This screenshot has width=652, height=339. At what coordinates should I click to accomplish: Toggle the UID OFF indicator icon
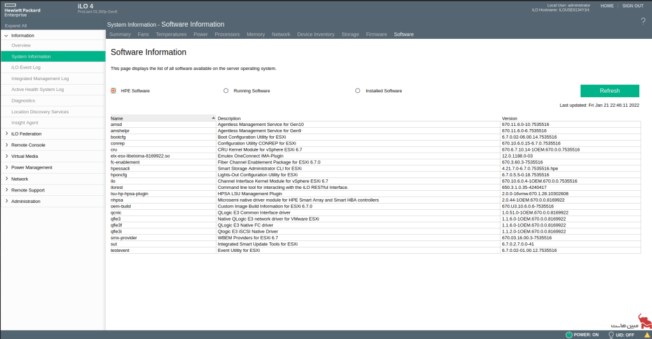coord(611,335)
